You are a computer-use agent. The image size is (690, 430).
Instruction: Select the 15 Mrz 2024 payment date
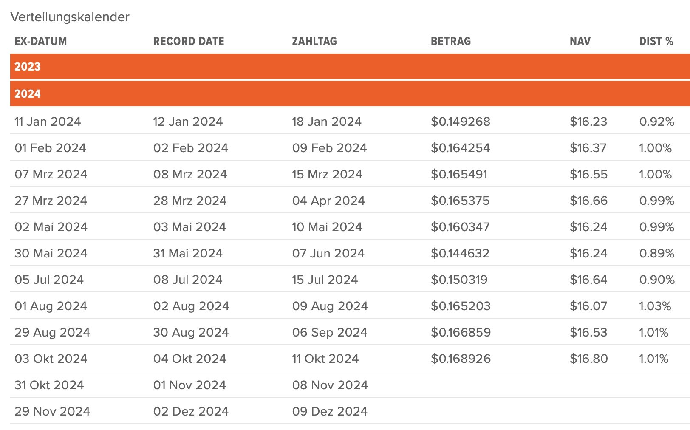327,175
